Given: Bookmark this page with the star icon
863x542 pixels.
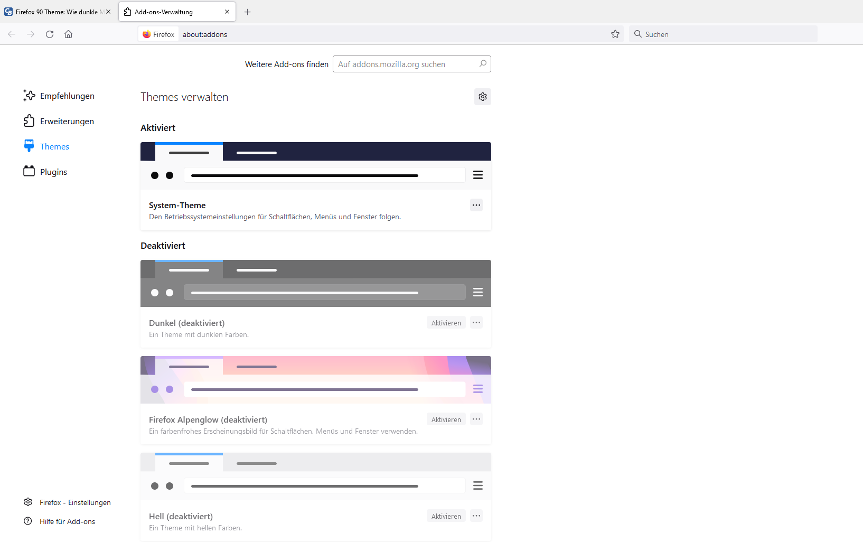Looking at the screenshot, I should coord(615,34).
